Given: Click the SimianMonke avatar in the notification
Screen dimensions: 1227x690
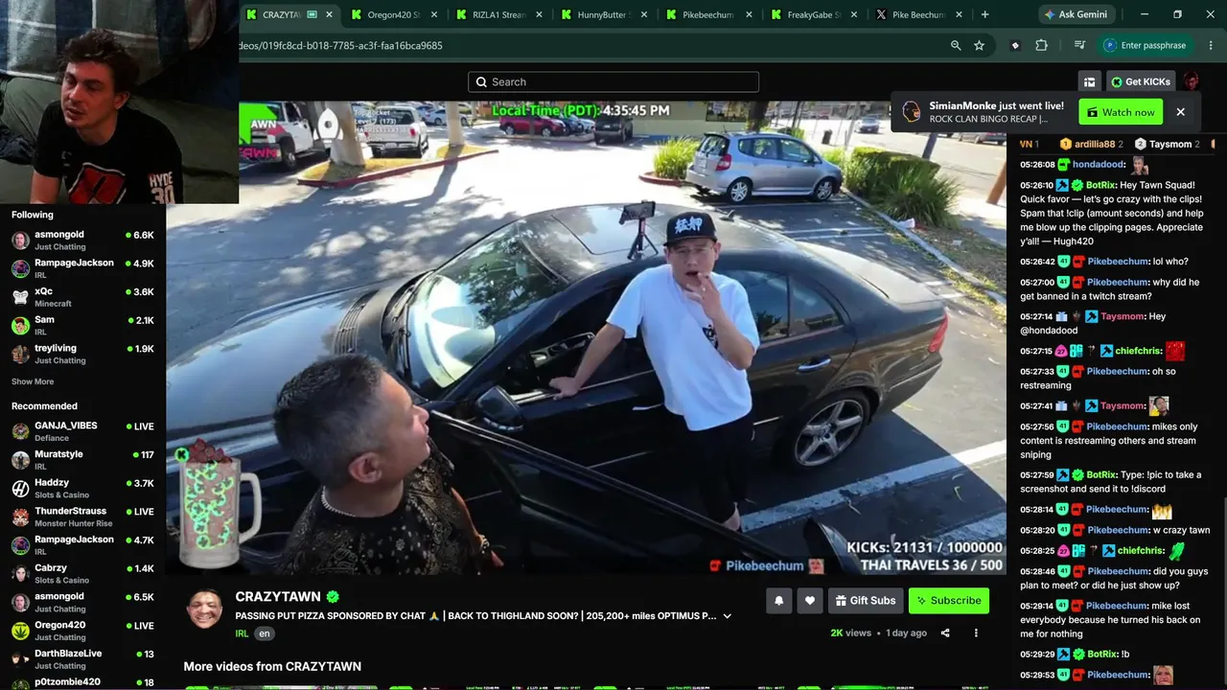Looking at the screenshot, I should [912, 112].
